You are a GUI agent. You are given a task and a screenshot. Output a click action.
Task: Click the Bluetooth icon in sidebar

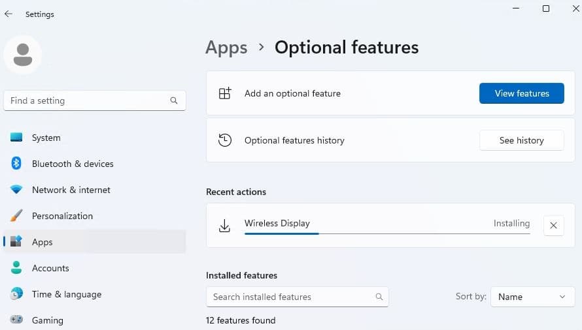click(16, 163)
